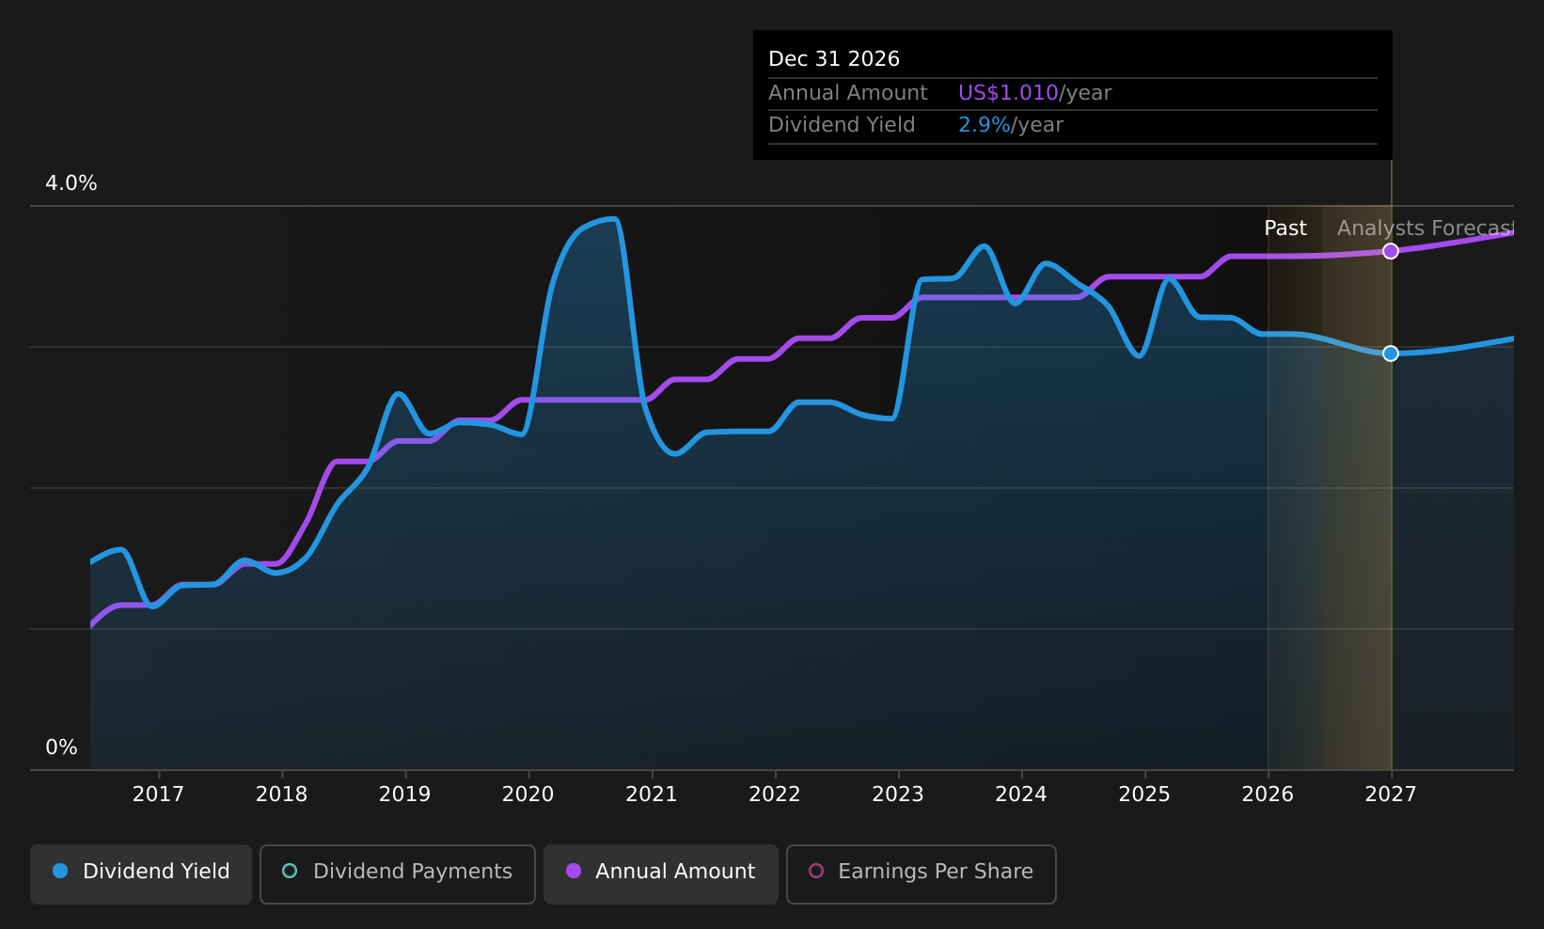Click the 2017 x-axis label

[x=158, y=795]
